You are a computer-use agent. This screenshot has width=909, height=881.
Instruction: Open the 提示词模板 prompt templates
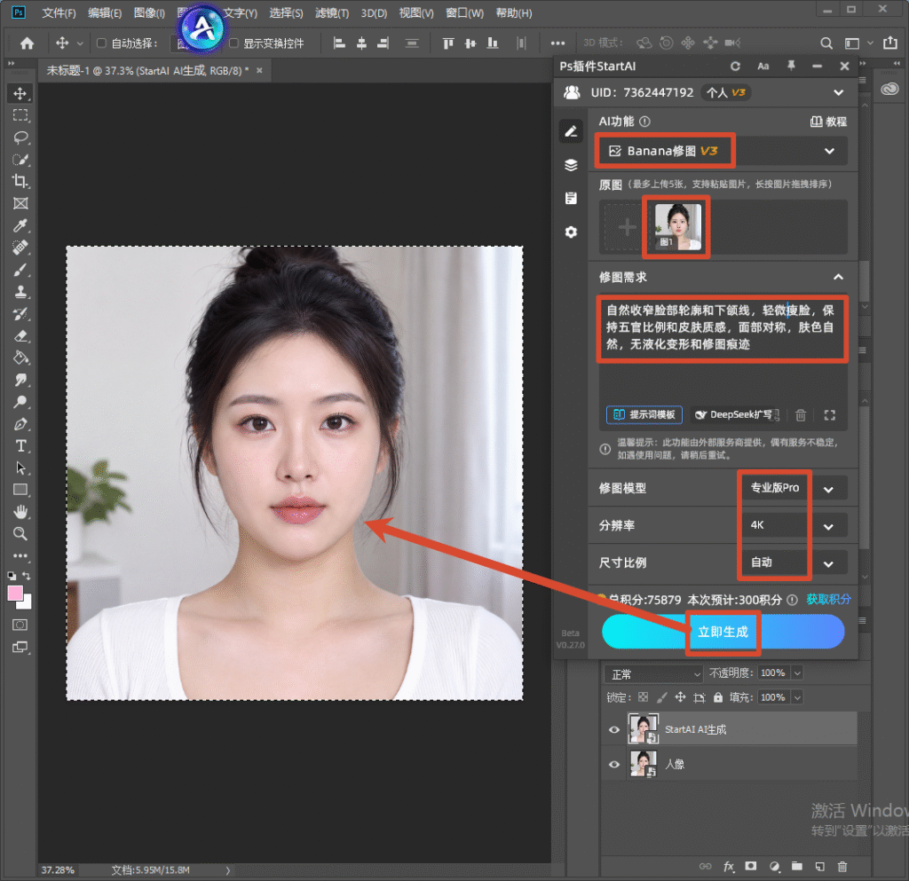tap(644, 414)
